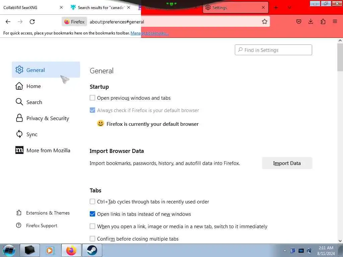Switch to Search results for "canada" tab
The height and width of the screenshot is (257, 343).
tap(100, 7)
